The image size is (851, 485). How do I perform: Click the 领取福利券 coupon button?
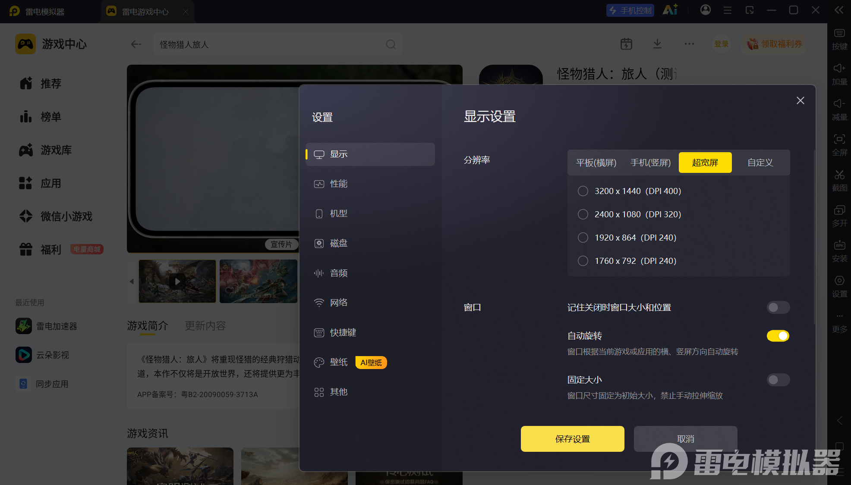775,44
